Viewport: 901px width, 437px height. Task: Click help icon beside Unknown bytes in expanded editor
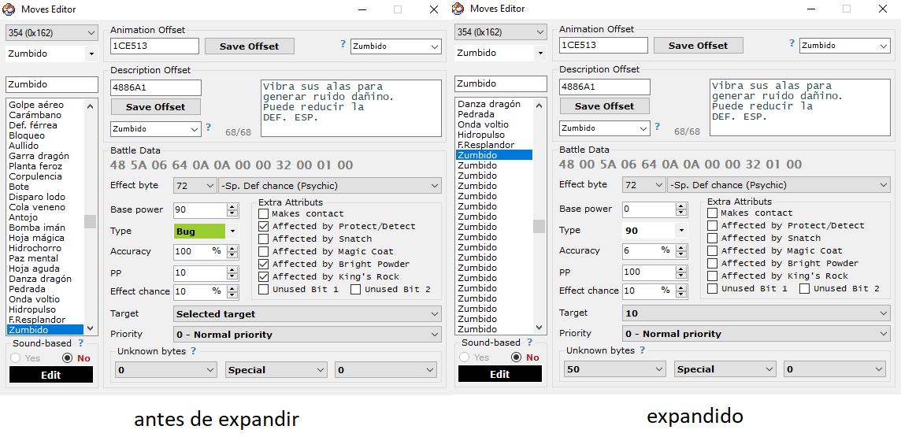point(642,350)
